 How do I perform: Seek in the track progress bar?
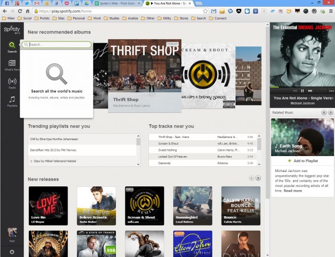[303, 87]
